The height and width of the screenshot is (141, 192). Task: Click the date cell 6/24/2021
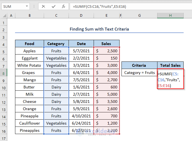coord(81,123)
